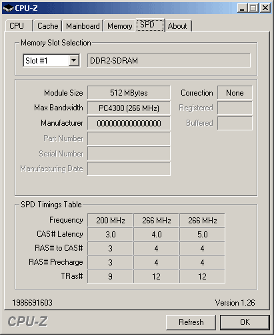Minimize the CPU-Z window
This screenshot has width=274, height=335.
click(242, 8)
